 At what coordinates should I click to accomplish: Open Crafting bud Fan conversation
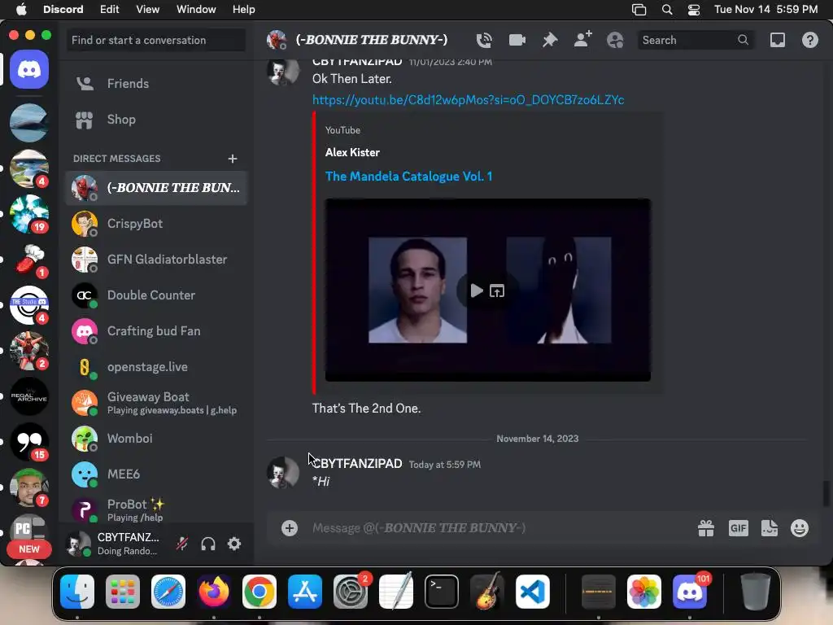pos(156,331)
